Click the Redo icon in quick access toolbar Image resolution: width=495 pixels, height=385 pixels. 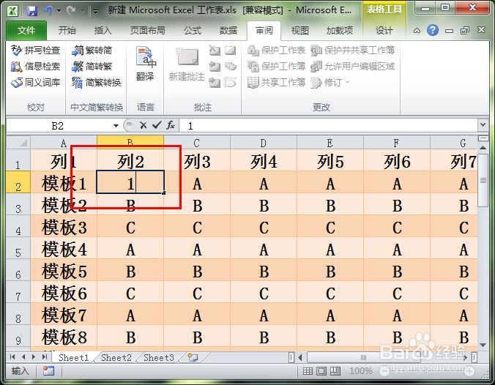pyautogui.click(x=71, y=11)
